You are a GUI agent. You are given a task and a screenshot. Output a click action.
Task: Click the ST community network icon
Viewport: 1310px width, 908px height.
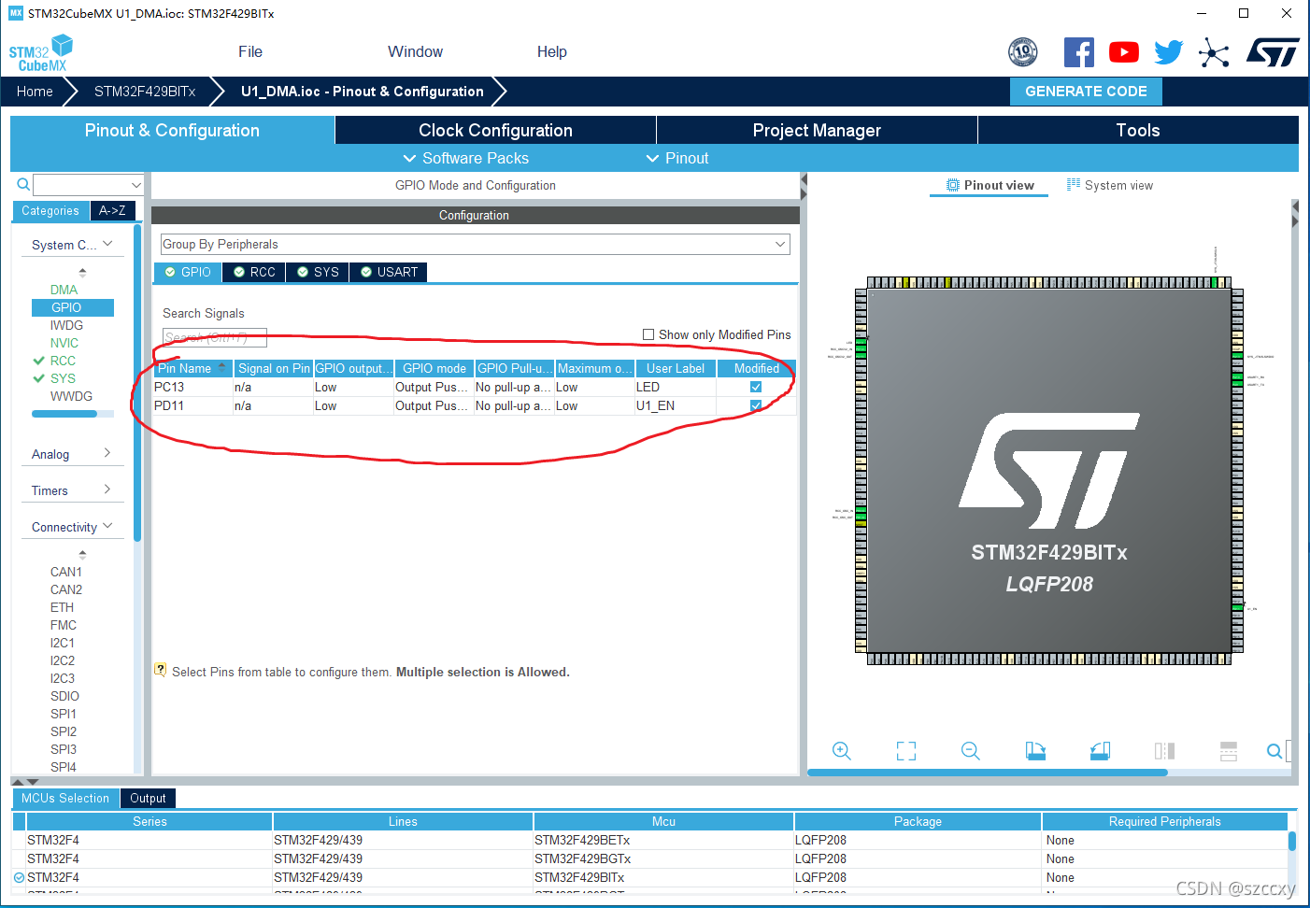click(1214, 52)
